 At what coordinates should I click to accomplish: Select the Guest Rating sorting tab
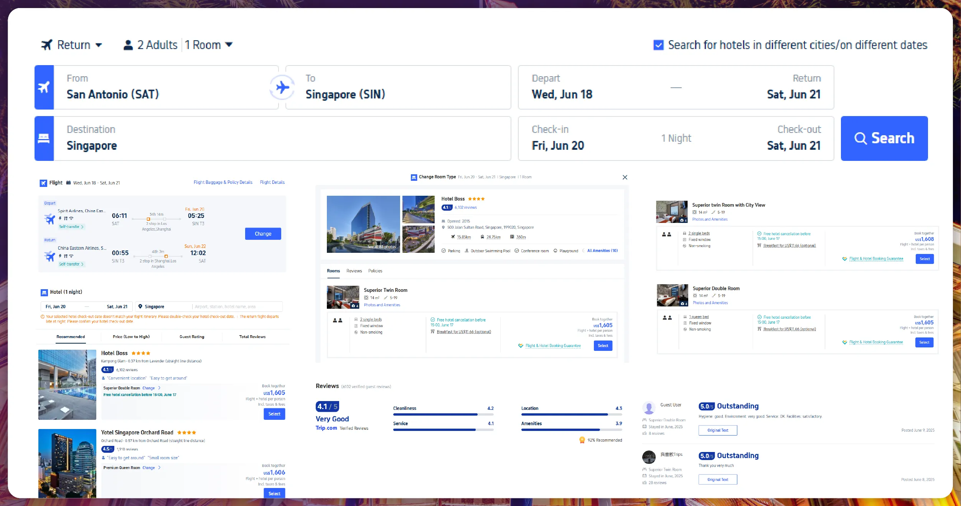tap(191, 337)
